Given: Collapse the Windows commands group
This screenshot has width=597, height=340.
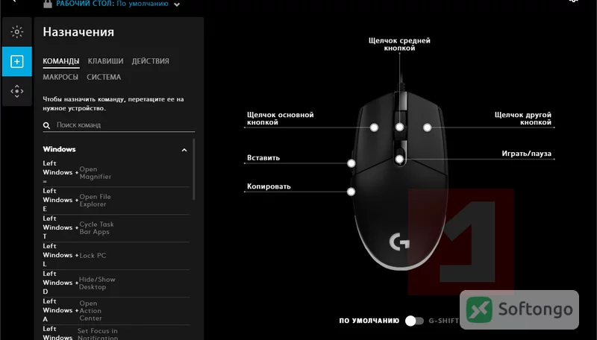Looking at the screenshot, I should click(184, 150).
